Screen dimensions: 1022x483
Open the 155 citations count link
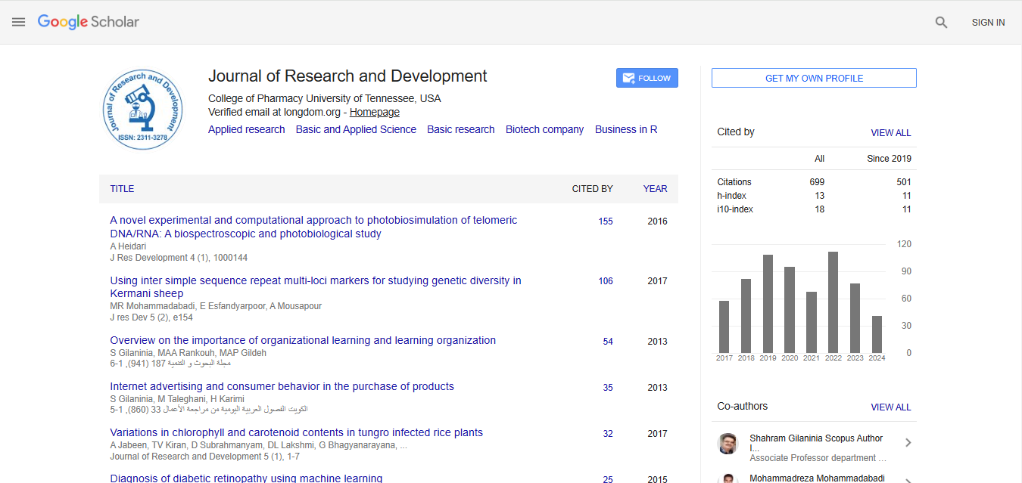pyautogui.click(x=605, y=221)
